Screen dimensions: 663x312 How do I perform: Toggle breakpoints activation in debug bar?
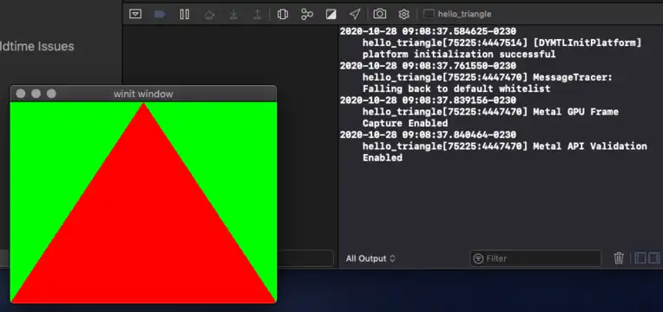pyautogui.click(x=160, y=14)
